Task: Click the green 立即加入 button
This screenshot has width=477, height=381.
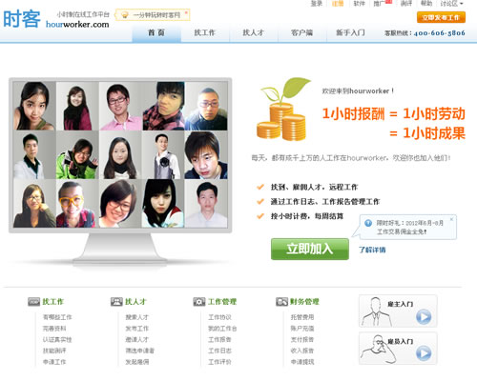Action: pos(310,249)
